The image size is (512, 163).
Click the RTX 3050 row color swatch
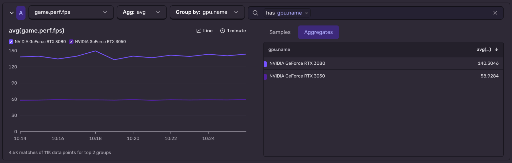(265, 77)
